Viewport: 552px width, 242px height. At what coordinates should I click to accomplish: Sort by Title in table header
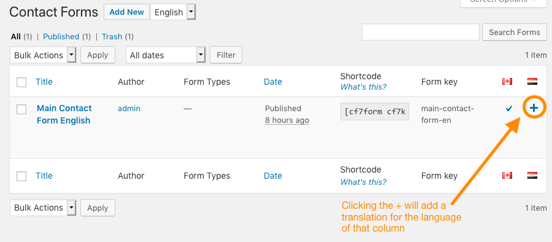44,82
